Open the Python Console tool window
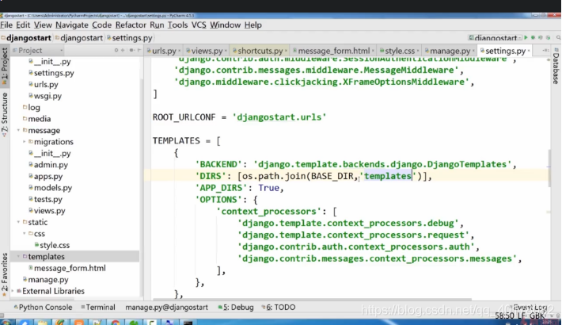This screenshot has width=562, height=325. [x=43, y=308]
